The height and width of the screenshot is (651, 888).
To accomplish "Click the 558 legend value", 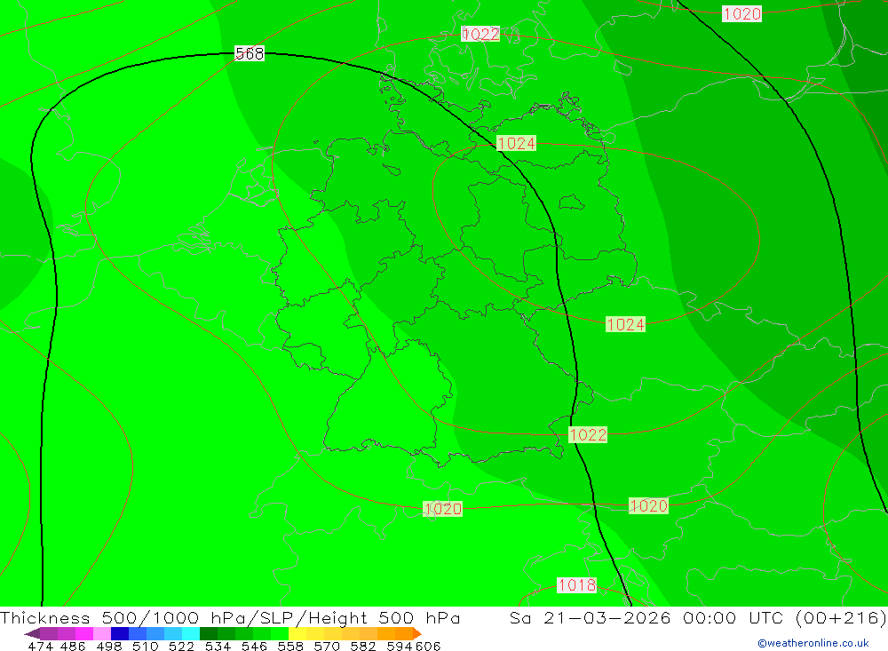I will (x=290, y=647).
